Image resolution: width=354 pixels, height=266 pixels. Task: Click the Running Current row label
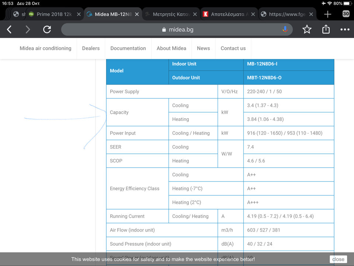(127, 216)
